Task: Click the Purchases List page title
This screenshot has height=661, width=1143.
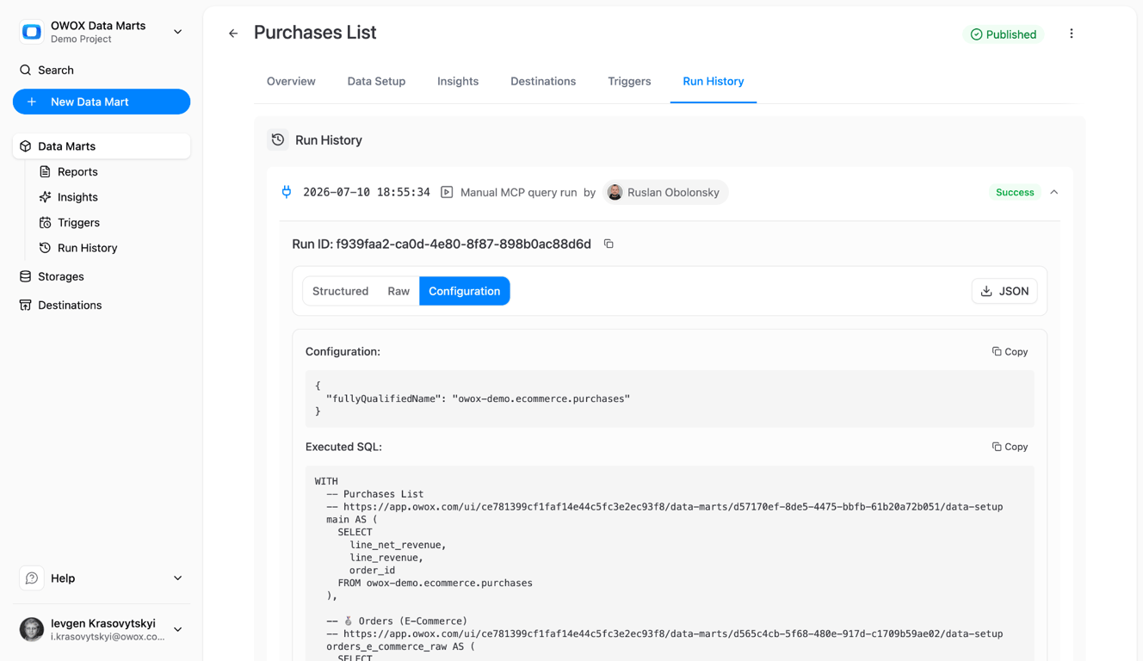Action: coord(315,33)
